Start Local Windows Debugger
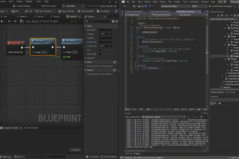The height and width of the screenshot is (159, 239). click(220, 6)
